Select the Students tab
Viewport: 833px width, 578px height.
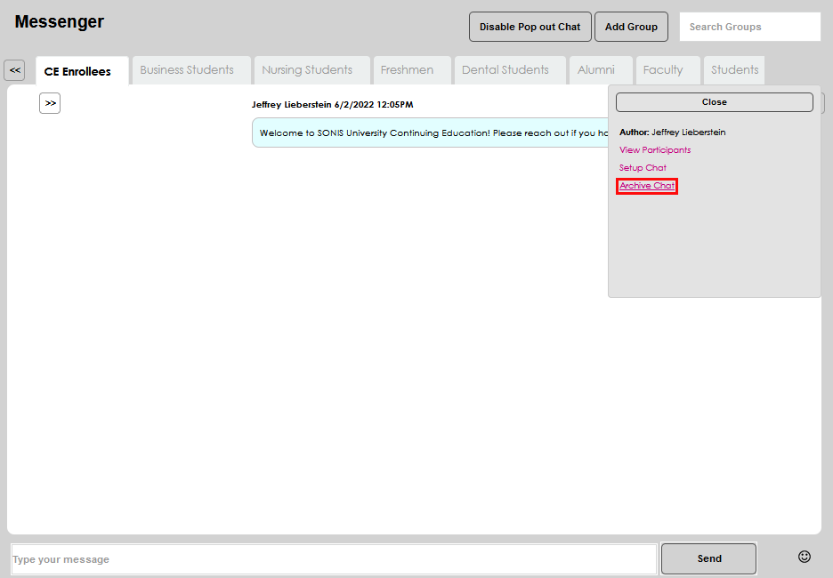tap(734, 70)
